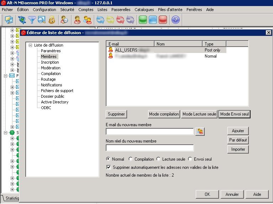
Task: Click the Aide button in the dialog
Action: [257, 194]
